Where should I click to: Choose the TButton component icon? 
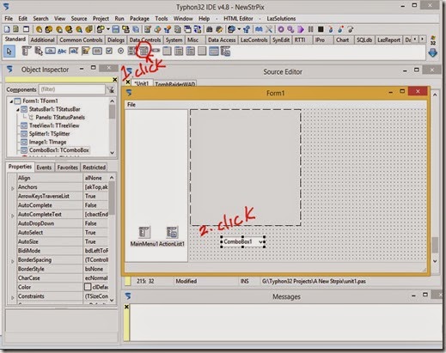pos(50,52)
